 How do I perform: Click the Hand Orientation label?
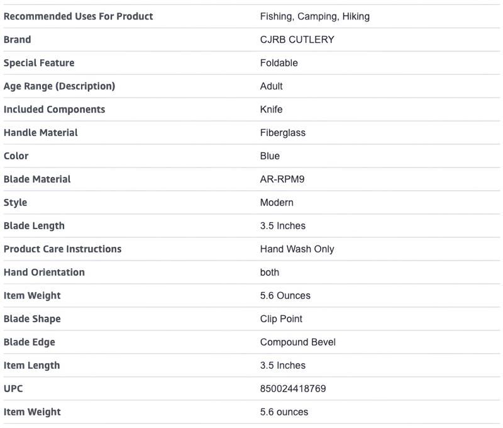point(44,273)
